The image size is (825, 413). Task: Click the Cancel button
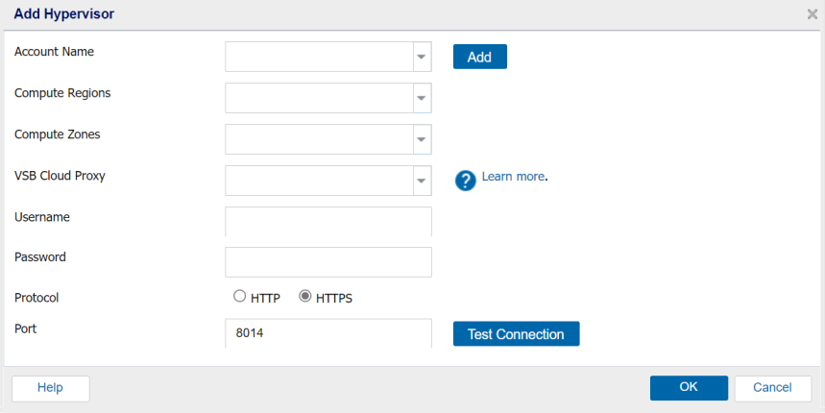tap(773, 388)
